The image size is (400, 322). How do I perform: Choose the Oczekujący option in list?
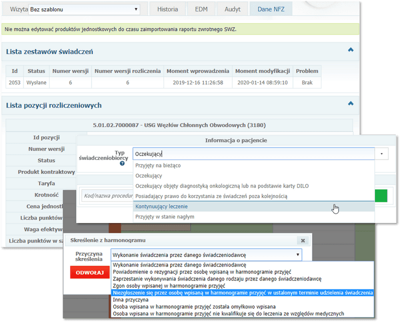[x=254, y=175]
